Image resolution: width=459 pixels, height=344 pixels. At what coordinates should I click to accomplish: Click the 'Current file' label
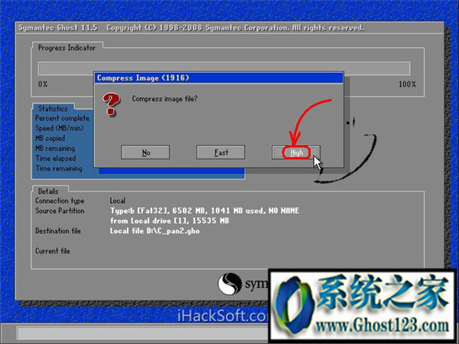pyautogui.click(x=53, y=251)
